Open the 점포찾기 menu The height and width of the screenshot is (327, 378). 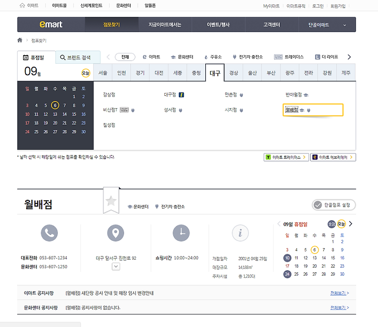click(112, 25)
